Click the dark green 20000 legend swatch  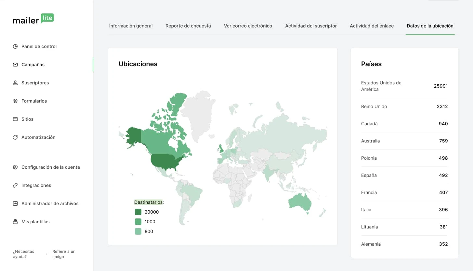point(138,212)
